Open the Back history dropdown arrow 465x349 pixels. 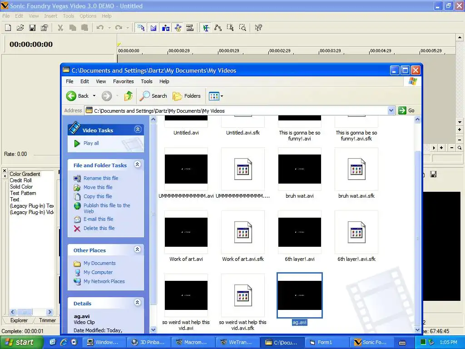click(94, 96)
